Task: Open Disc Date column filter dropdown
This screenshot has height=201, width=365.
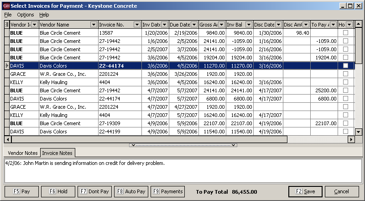Action: click(x=278, y=25)
